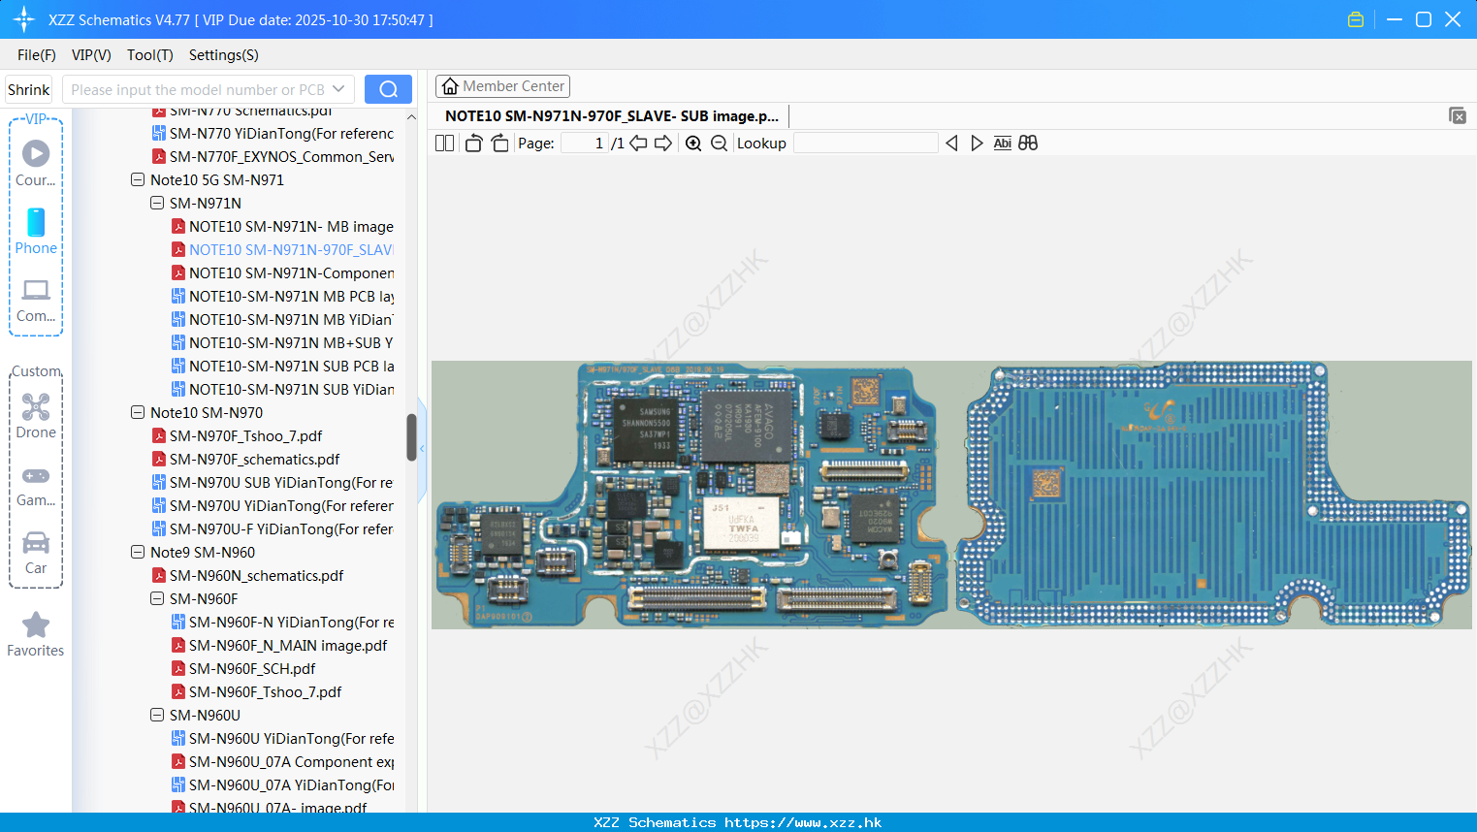This screenshot has height=832, width=1477.
Task: Open SM-N970F_schematics.pdf
Action: pos(246,459)
